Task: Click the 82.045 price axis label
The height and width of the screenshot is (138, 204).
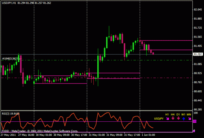Action: point(198,10)
